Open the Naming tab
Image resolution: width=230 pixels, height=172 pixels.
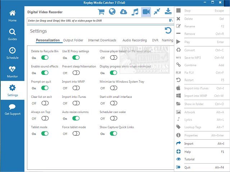pos(167,40)
